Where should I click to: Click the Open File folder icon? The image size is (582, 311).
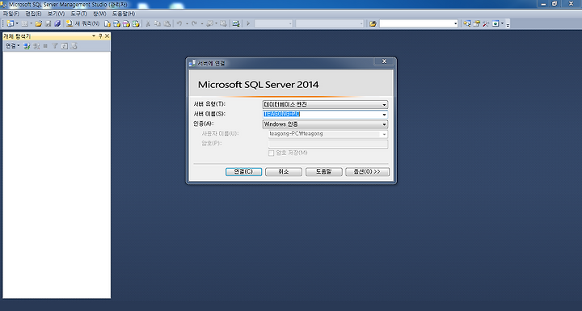coord(38,23)
